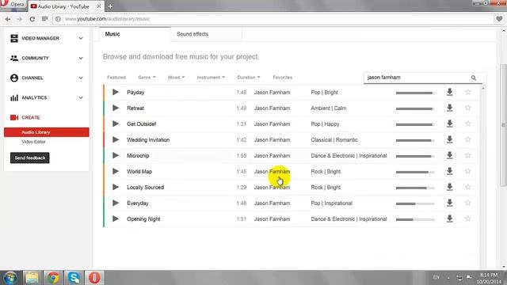Play the Microchip track

point(116,155)
